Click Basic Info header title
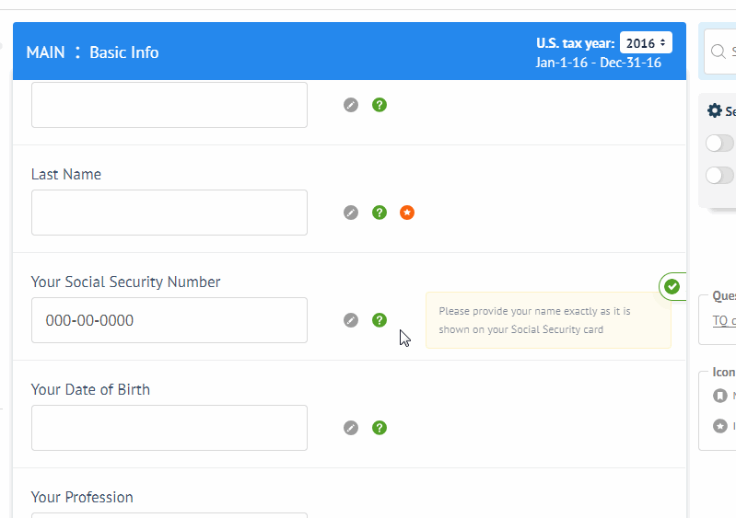Image resolution: width=736 pixels, height=518 pixels. pos(123,52)
